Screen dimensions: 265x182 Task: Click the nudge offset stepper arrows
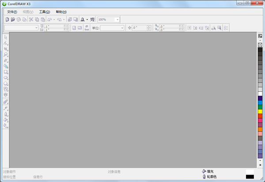149,28
